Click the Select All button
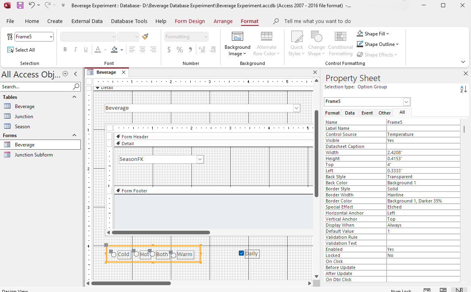471x292 pixels. pyautogui.click(x=21, y=50)
